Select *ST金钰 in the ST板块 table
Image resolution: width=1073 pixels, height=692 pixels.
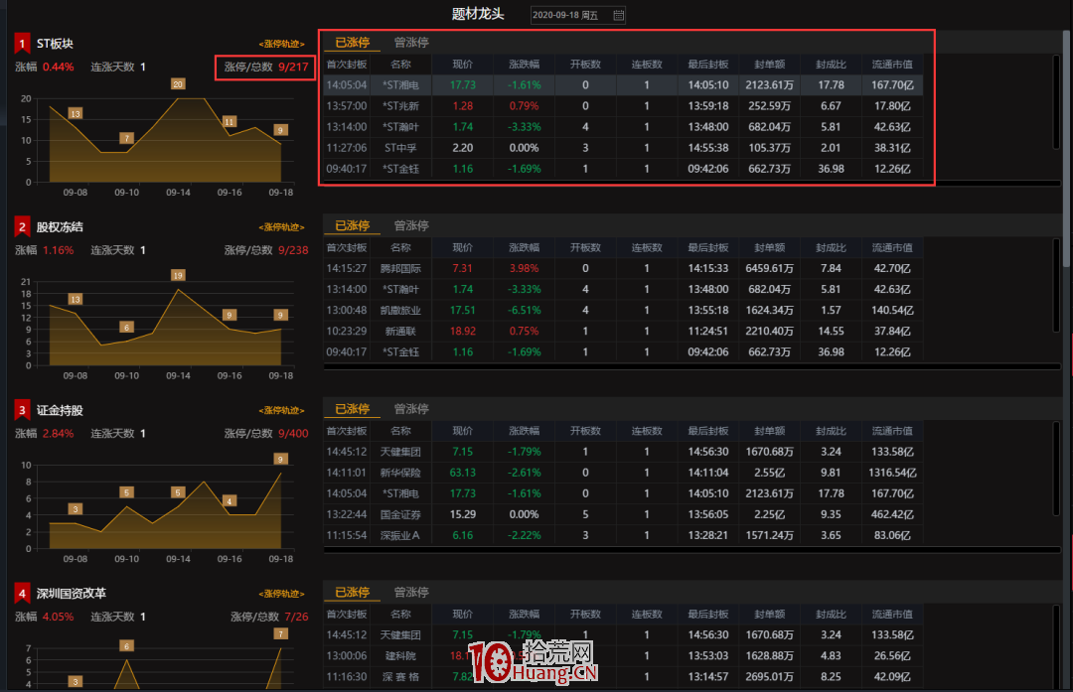623,169
